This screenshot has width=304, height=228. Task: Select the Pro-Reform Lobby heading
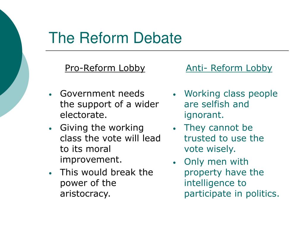pos(105,68)
